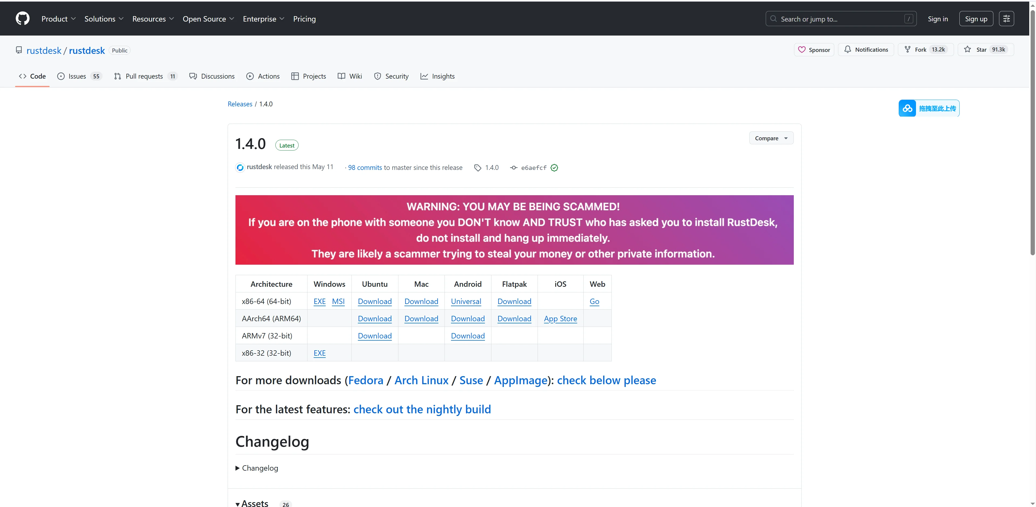Image resolution: width=1036 pixels, height=507 pixels.
Task: Click check below please link
Action: tap(607, 380)
